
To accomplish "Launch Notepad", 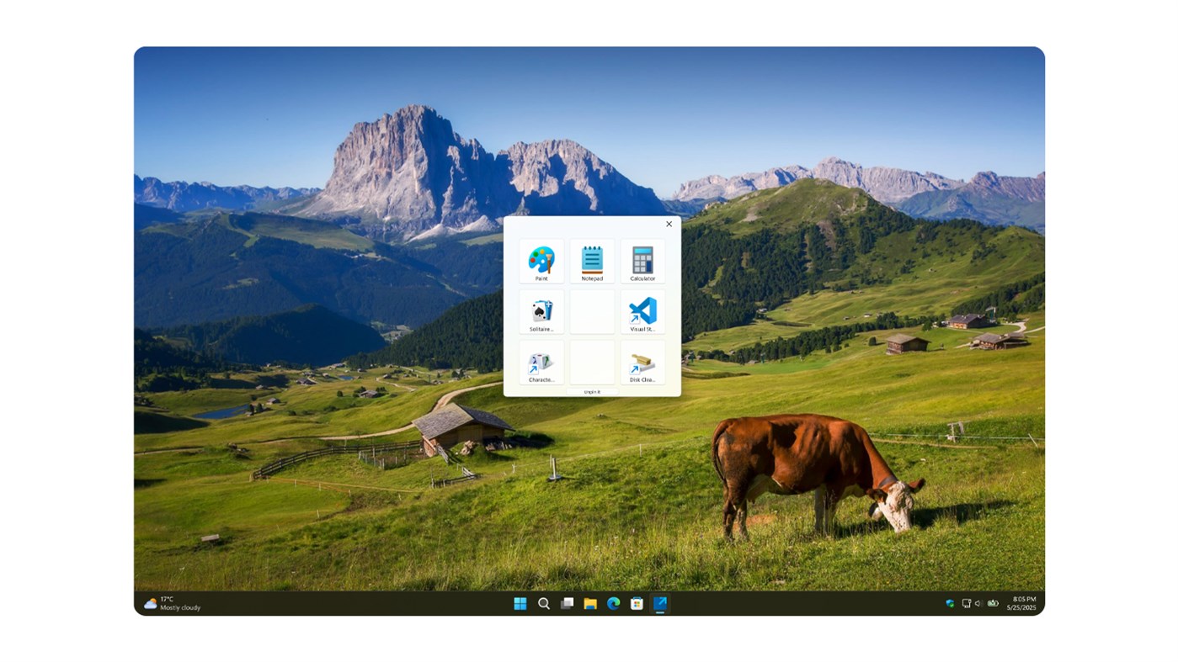I will tap(591, 259).
